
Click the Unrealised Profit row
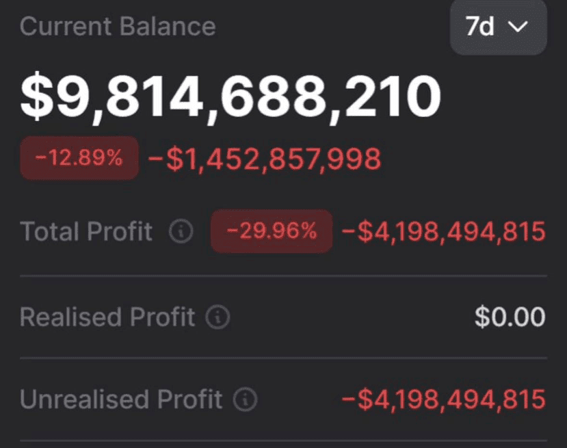[283, 399]
